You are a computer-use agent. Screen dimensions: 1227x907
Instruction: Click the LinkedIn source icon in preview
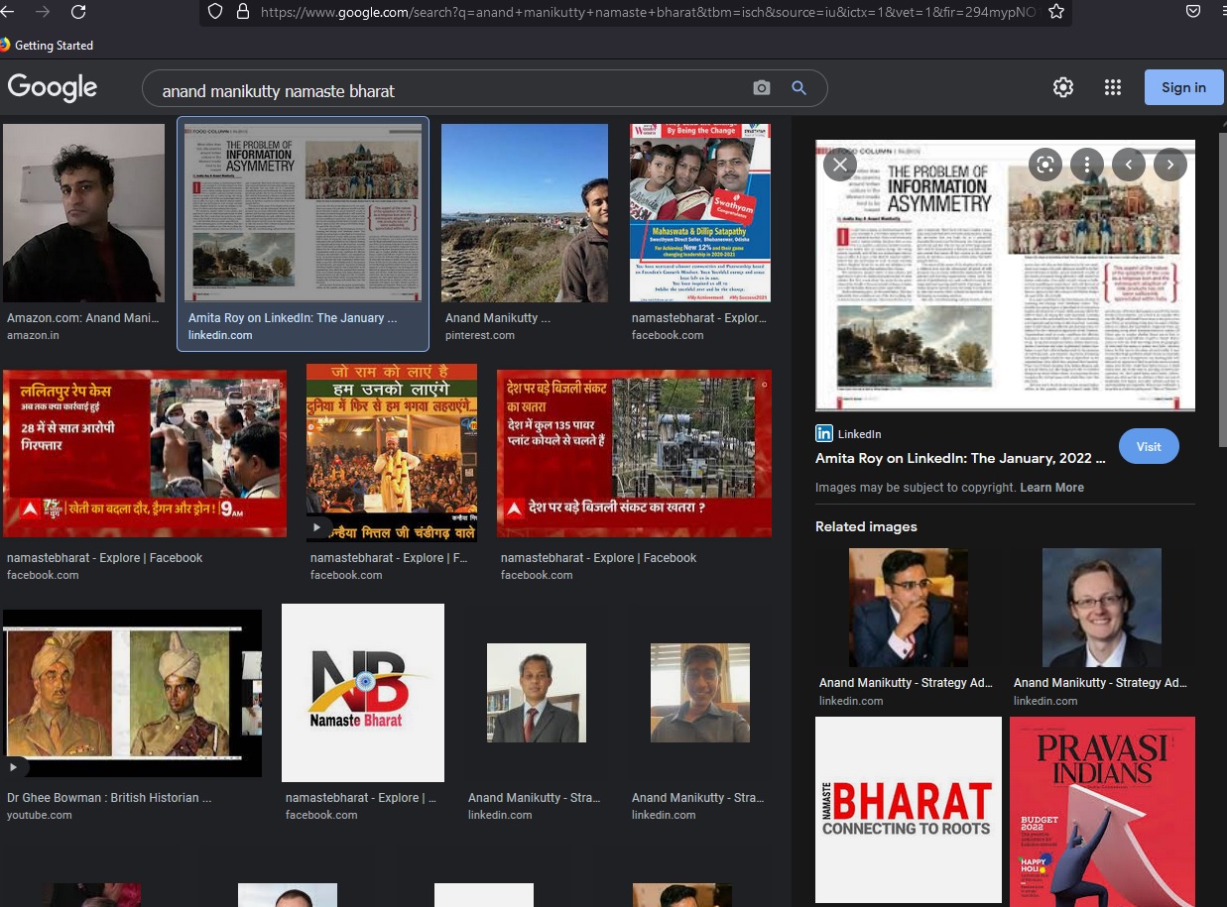pyautogui.click(x=824, y=433)
